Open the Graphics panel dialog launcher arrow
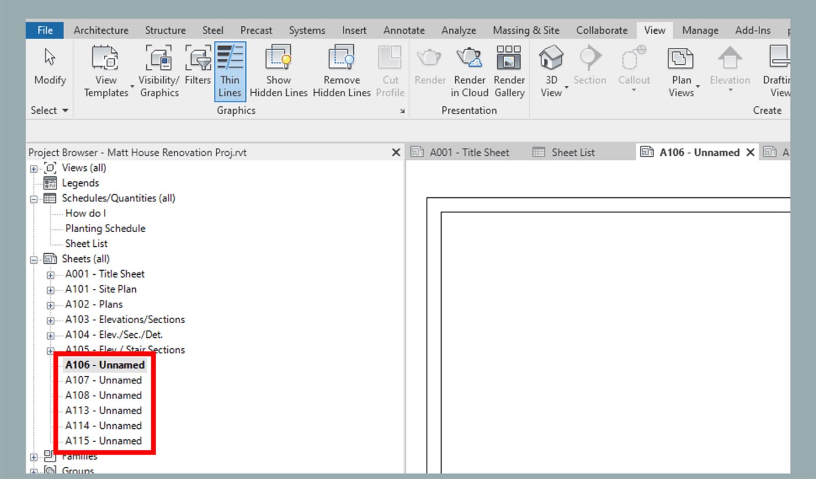The height and width of the screenshot is (479, 816). 402,111
